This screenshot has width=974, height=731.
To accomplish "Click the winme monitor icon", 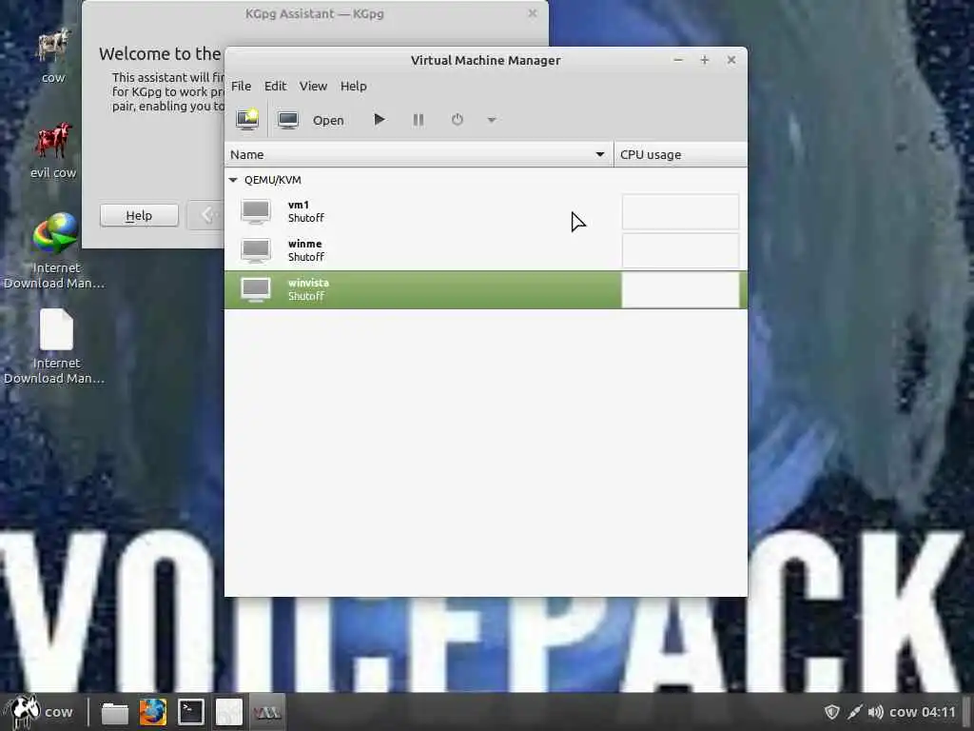I will 255,250.
